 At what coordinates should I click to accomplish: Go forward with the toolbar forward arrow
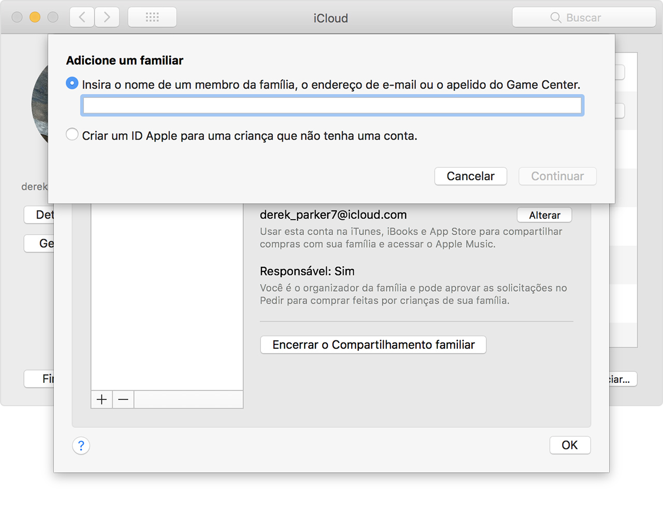pyautogui.click(x=107, y=17)
